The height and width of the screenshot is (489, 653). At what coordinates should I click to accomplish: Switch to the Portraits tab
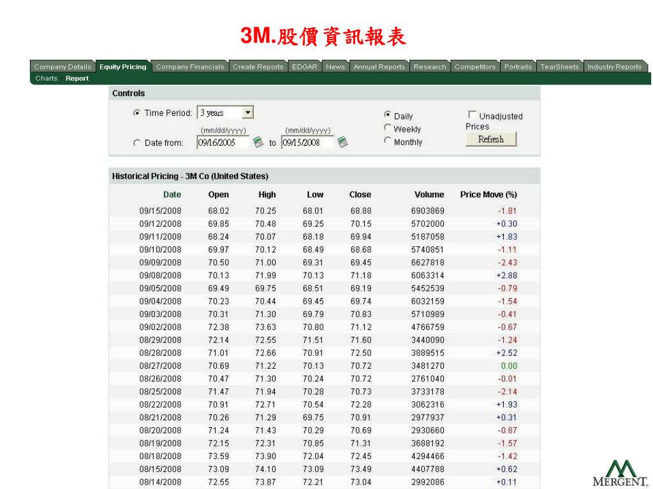pos(518,66)
